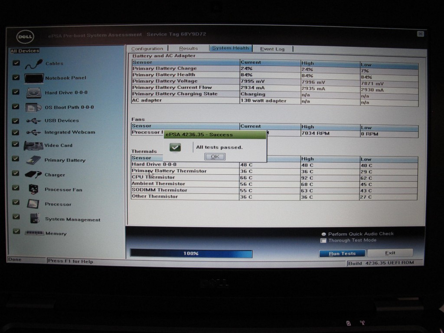Disable the USB Devices checkbox
444x333 pixels.
pyautogui.click(x=16, y=121)
